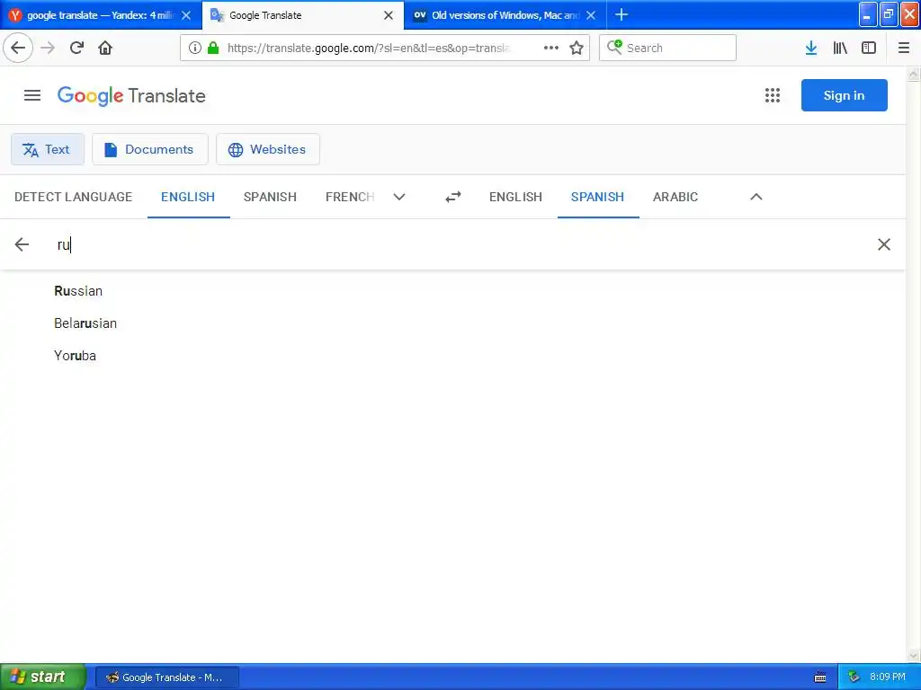Click the Google Translate logo
The image size is (921, 690).
[x=131, y=95]
